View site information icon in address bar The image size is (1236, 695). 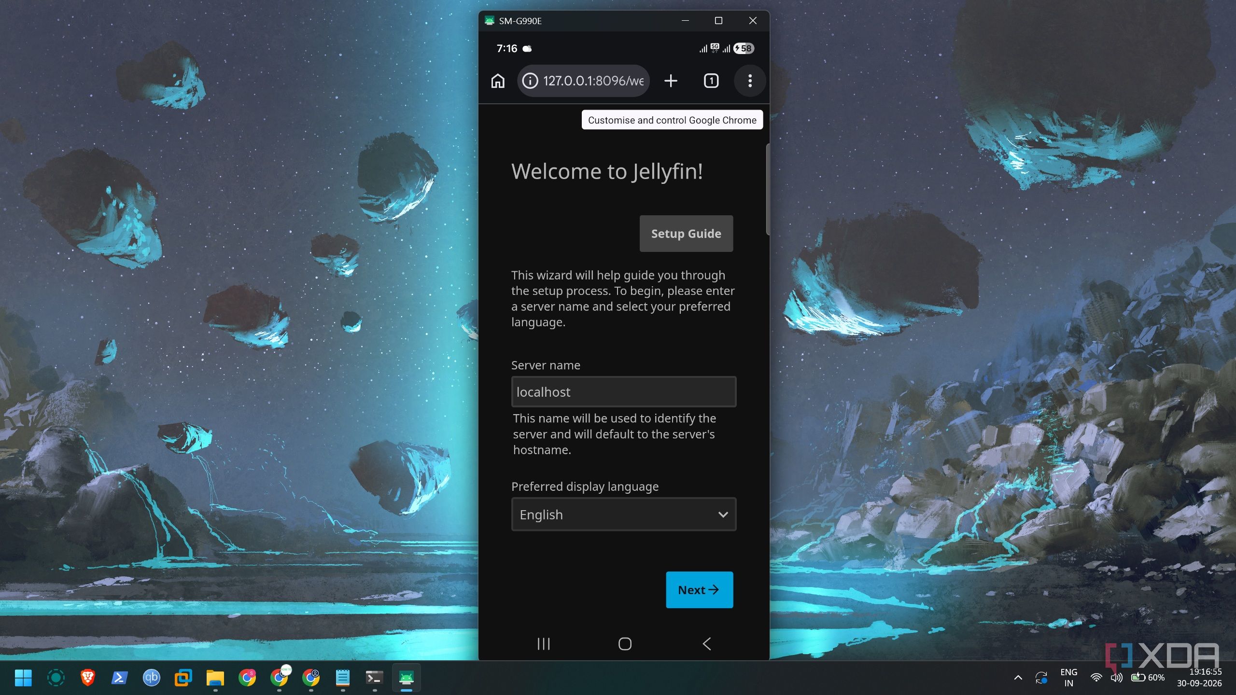tap(530, 81)
